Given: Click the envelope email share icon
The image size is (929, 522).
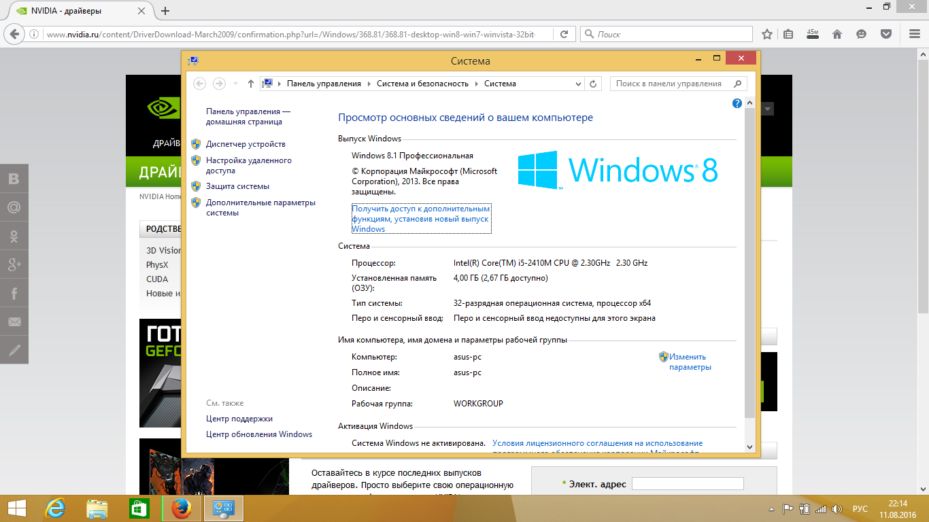Looking at the screenshot, I should 14,321.
